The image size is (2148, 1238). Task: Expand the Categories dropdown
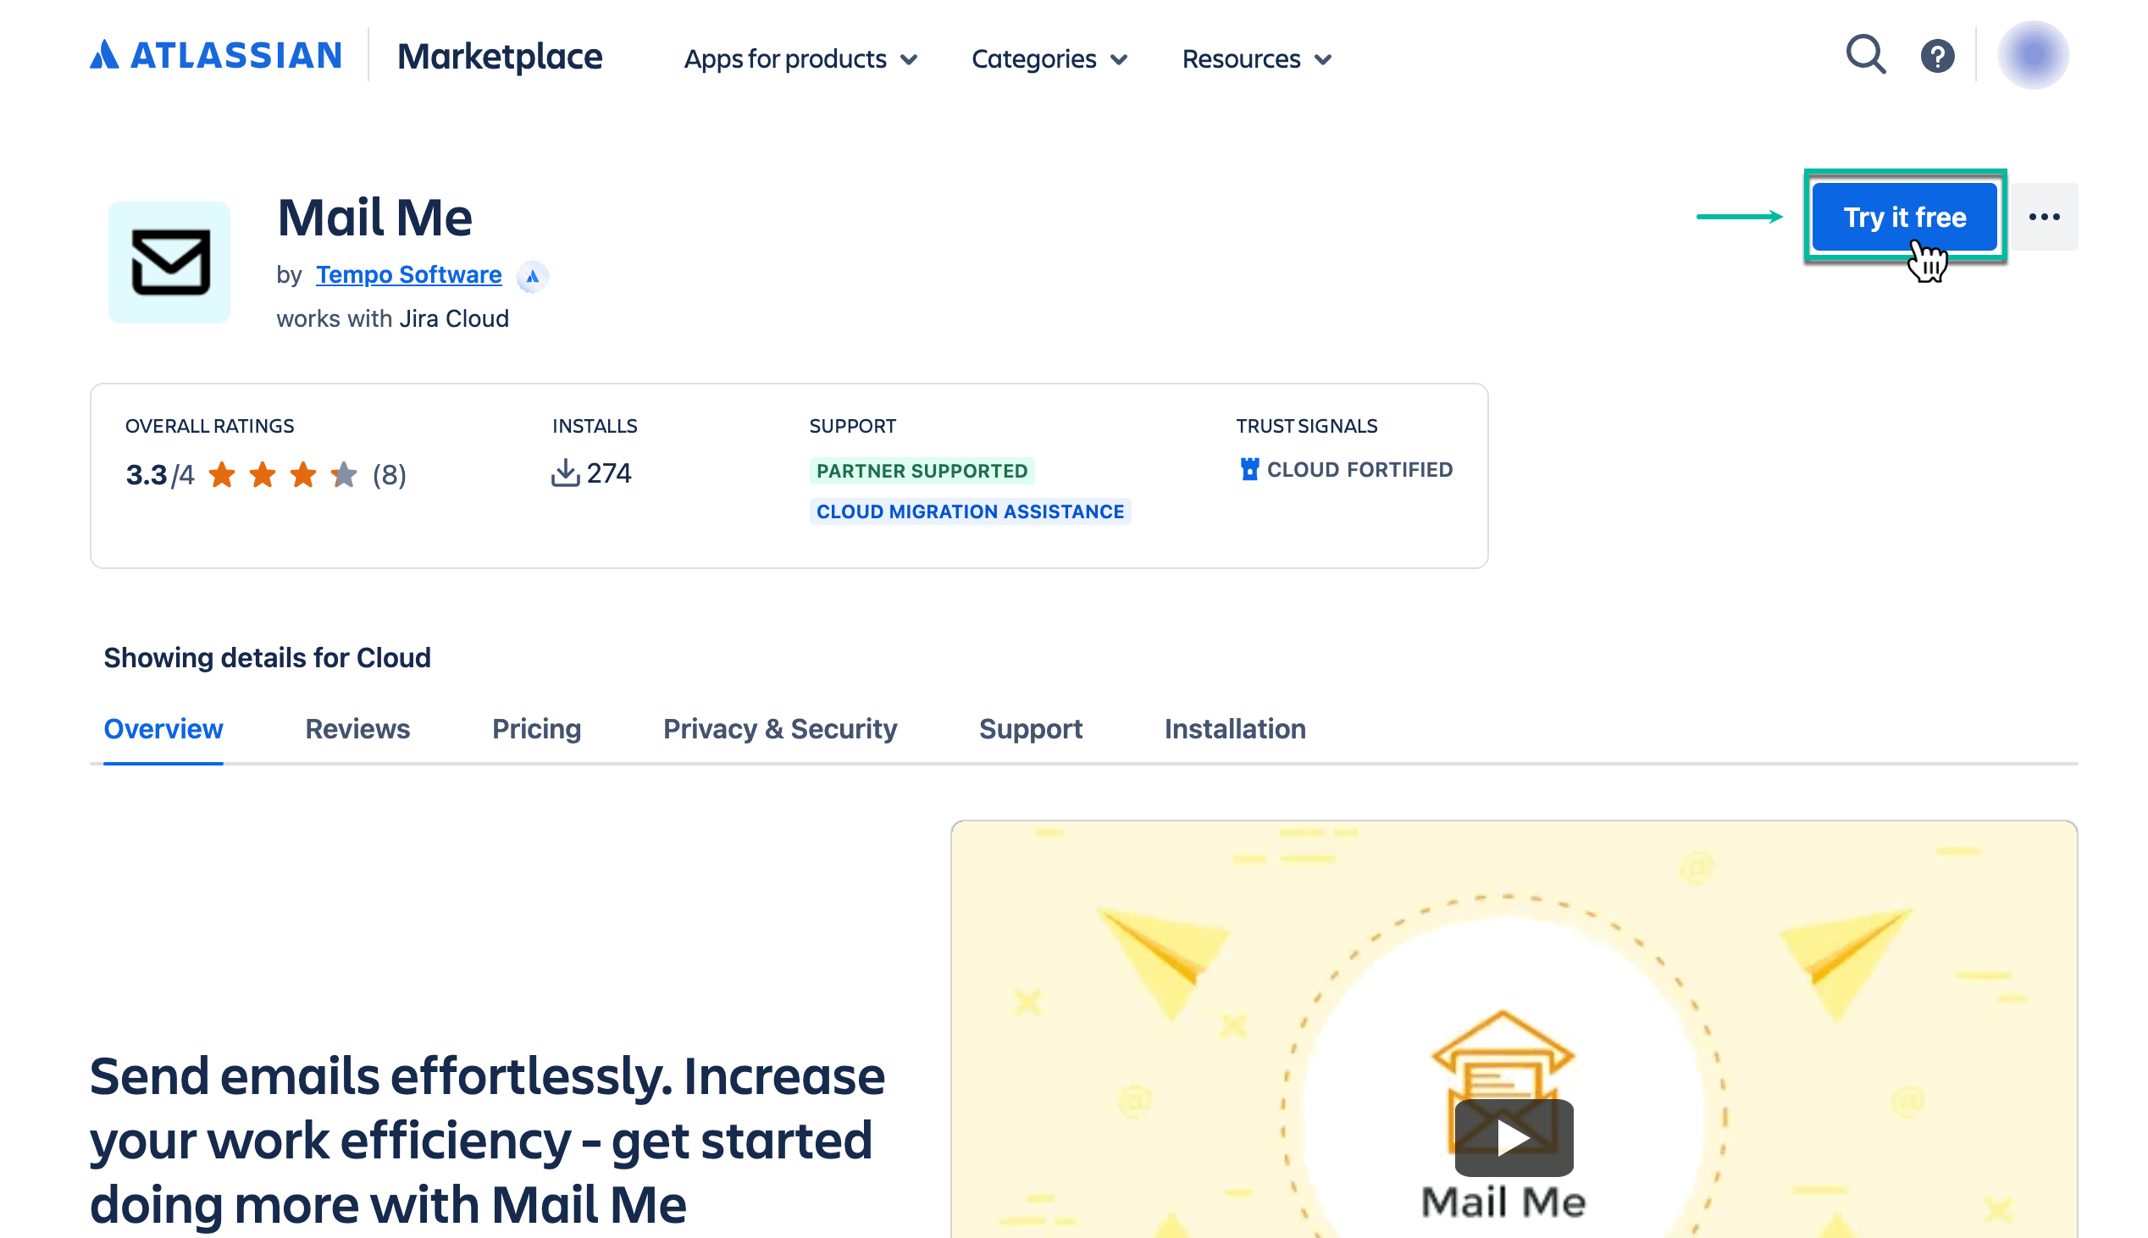pos(1049,58)
